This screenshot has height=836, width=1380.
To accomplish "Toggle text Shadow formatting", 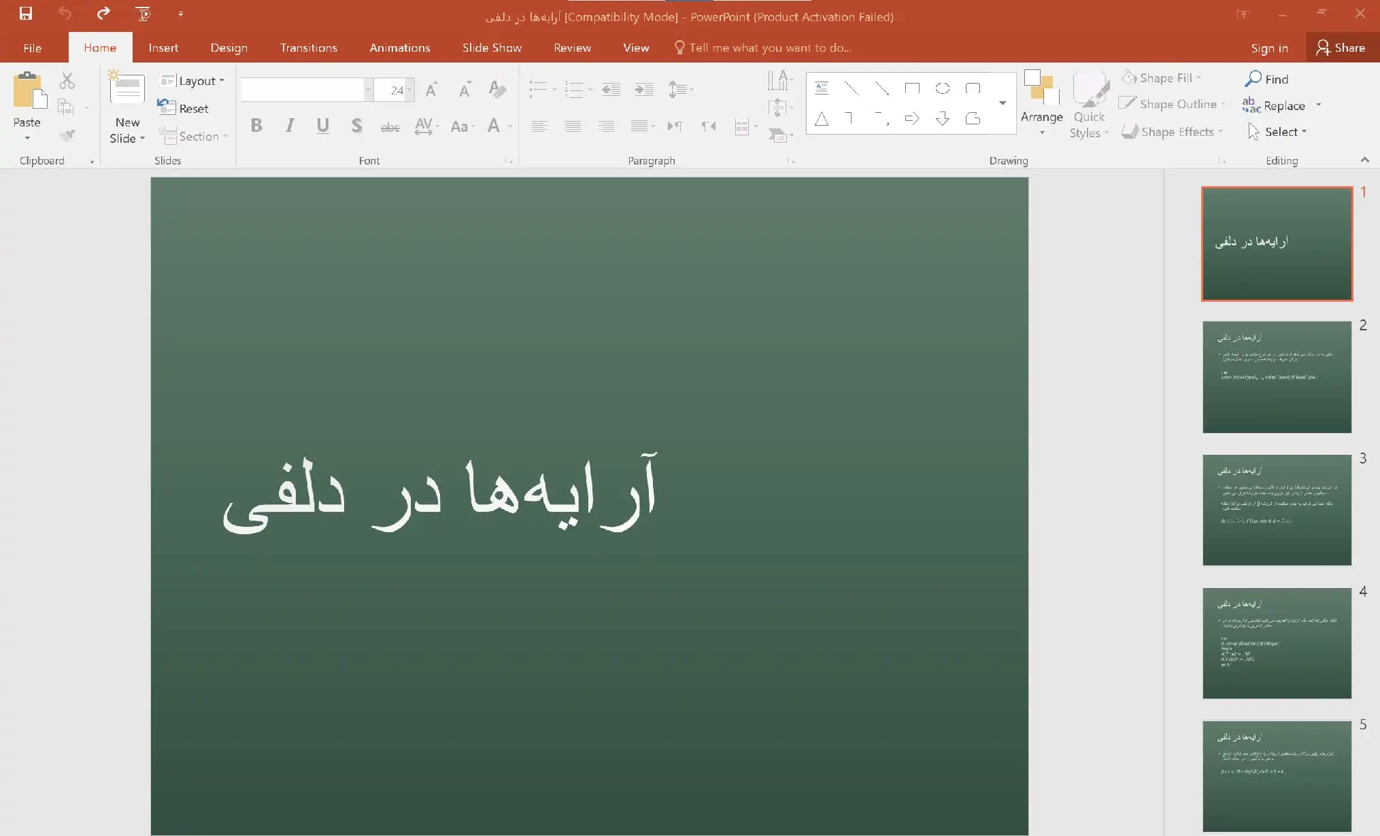I will 356,125.
